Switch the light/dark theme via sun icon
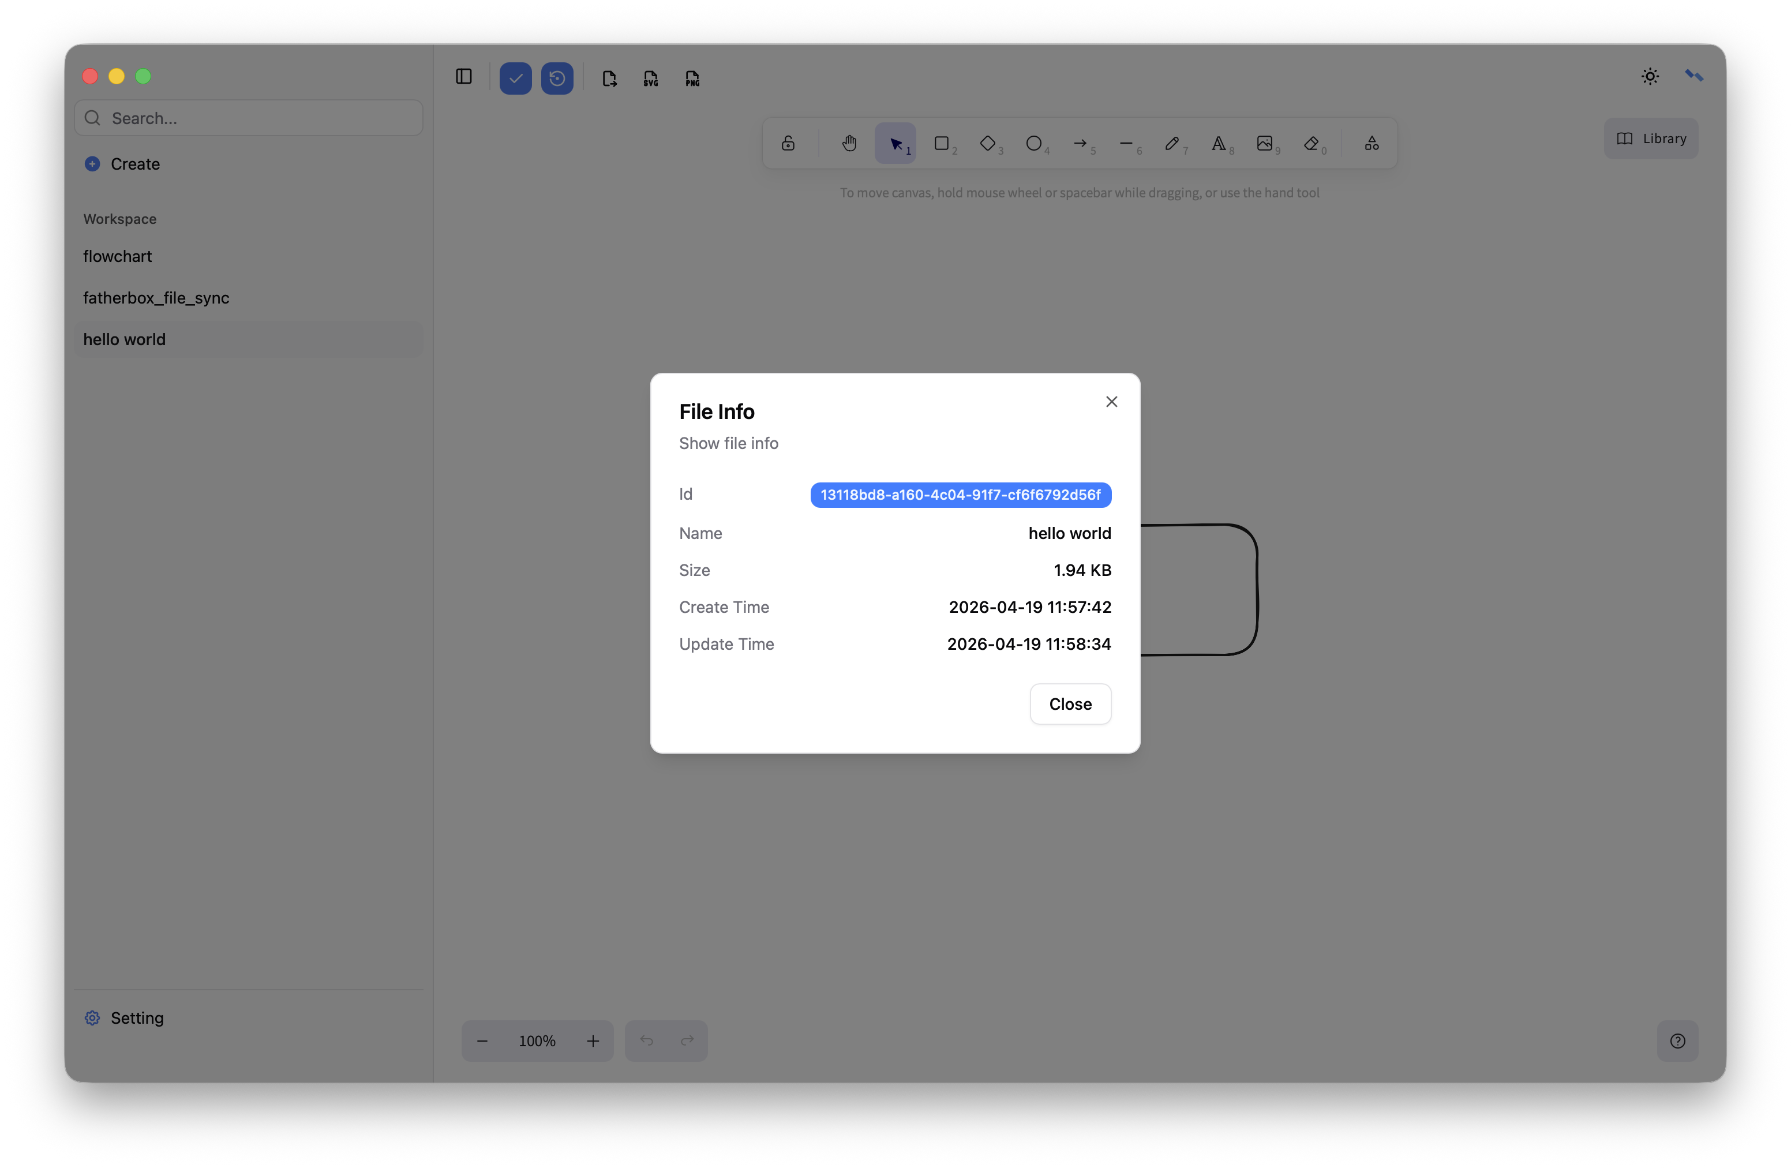The image size is (1791, 1168). click(x=1650, y=76)
